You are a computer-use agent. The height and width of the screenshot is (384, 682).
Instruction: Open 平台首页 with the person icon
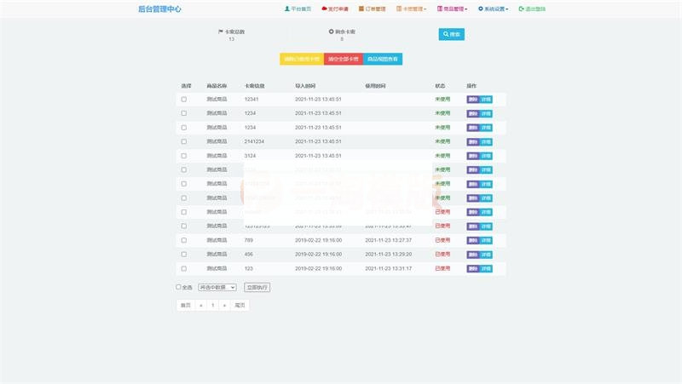point(298,9)
